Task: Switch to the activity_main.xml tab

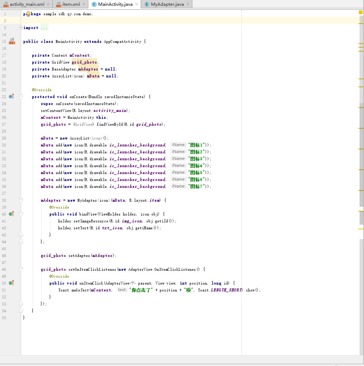Action: click(27, 4)
